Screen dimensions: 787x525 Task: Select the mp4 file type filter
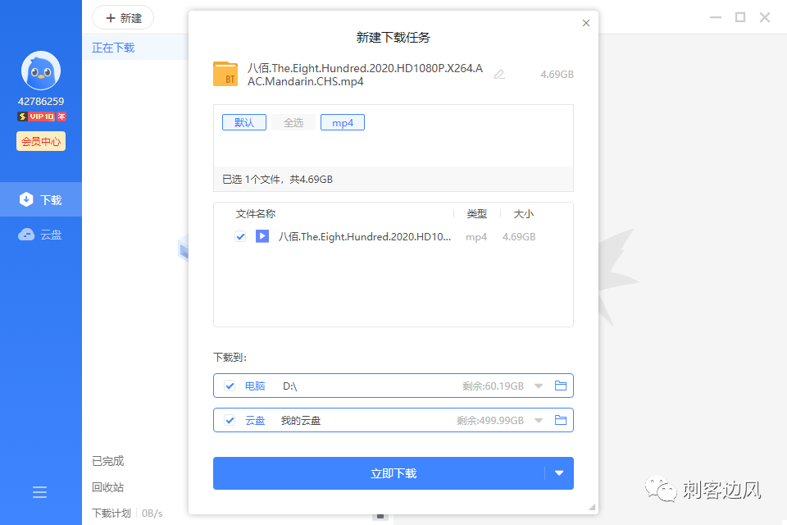coord(342,121)
